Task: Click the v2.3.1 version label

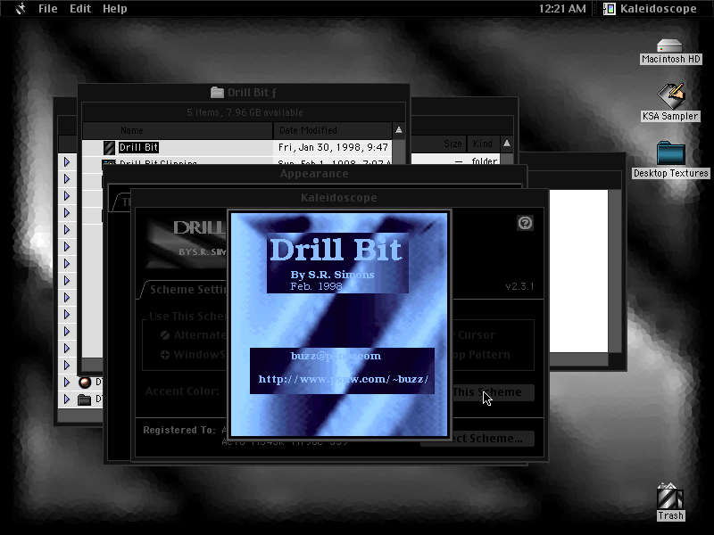Action: point(519,286)
